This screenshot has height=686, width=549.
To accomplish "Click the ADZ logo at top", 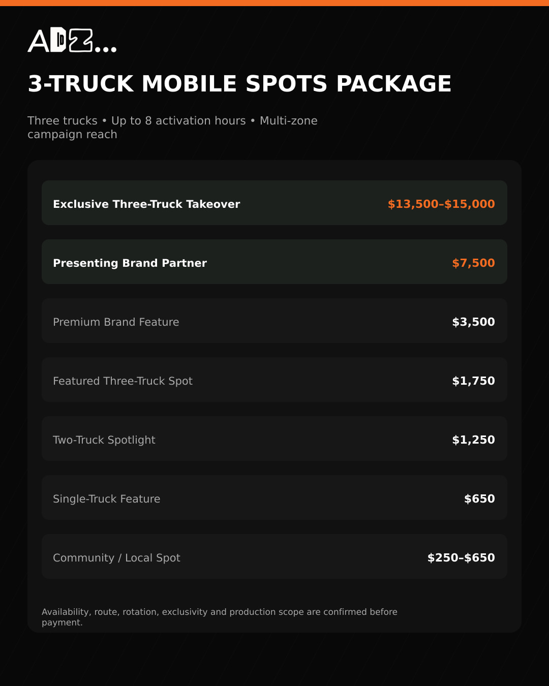I will point(72,41).
